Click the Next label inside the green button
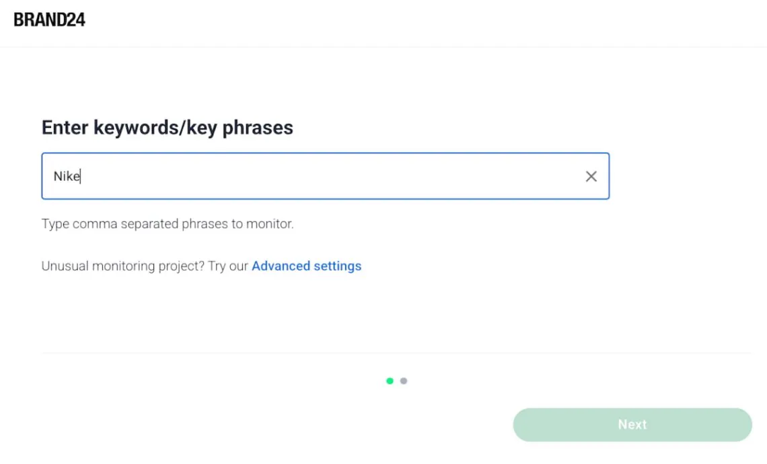The width and height of the screenshot is (767, 464). [x=632, y=424]
